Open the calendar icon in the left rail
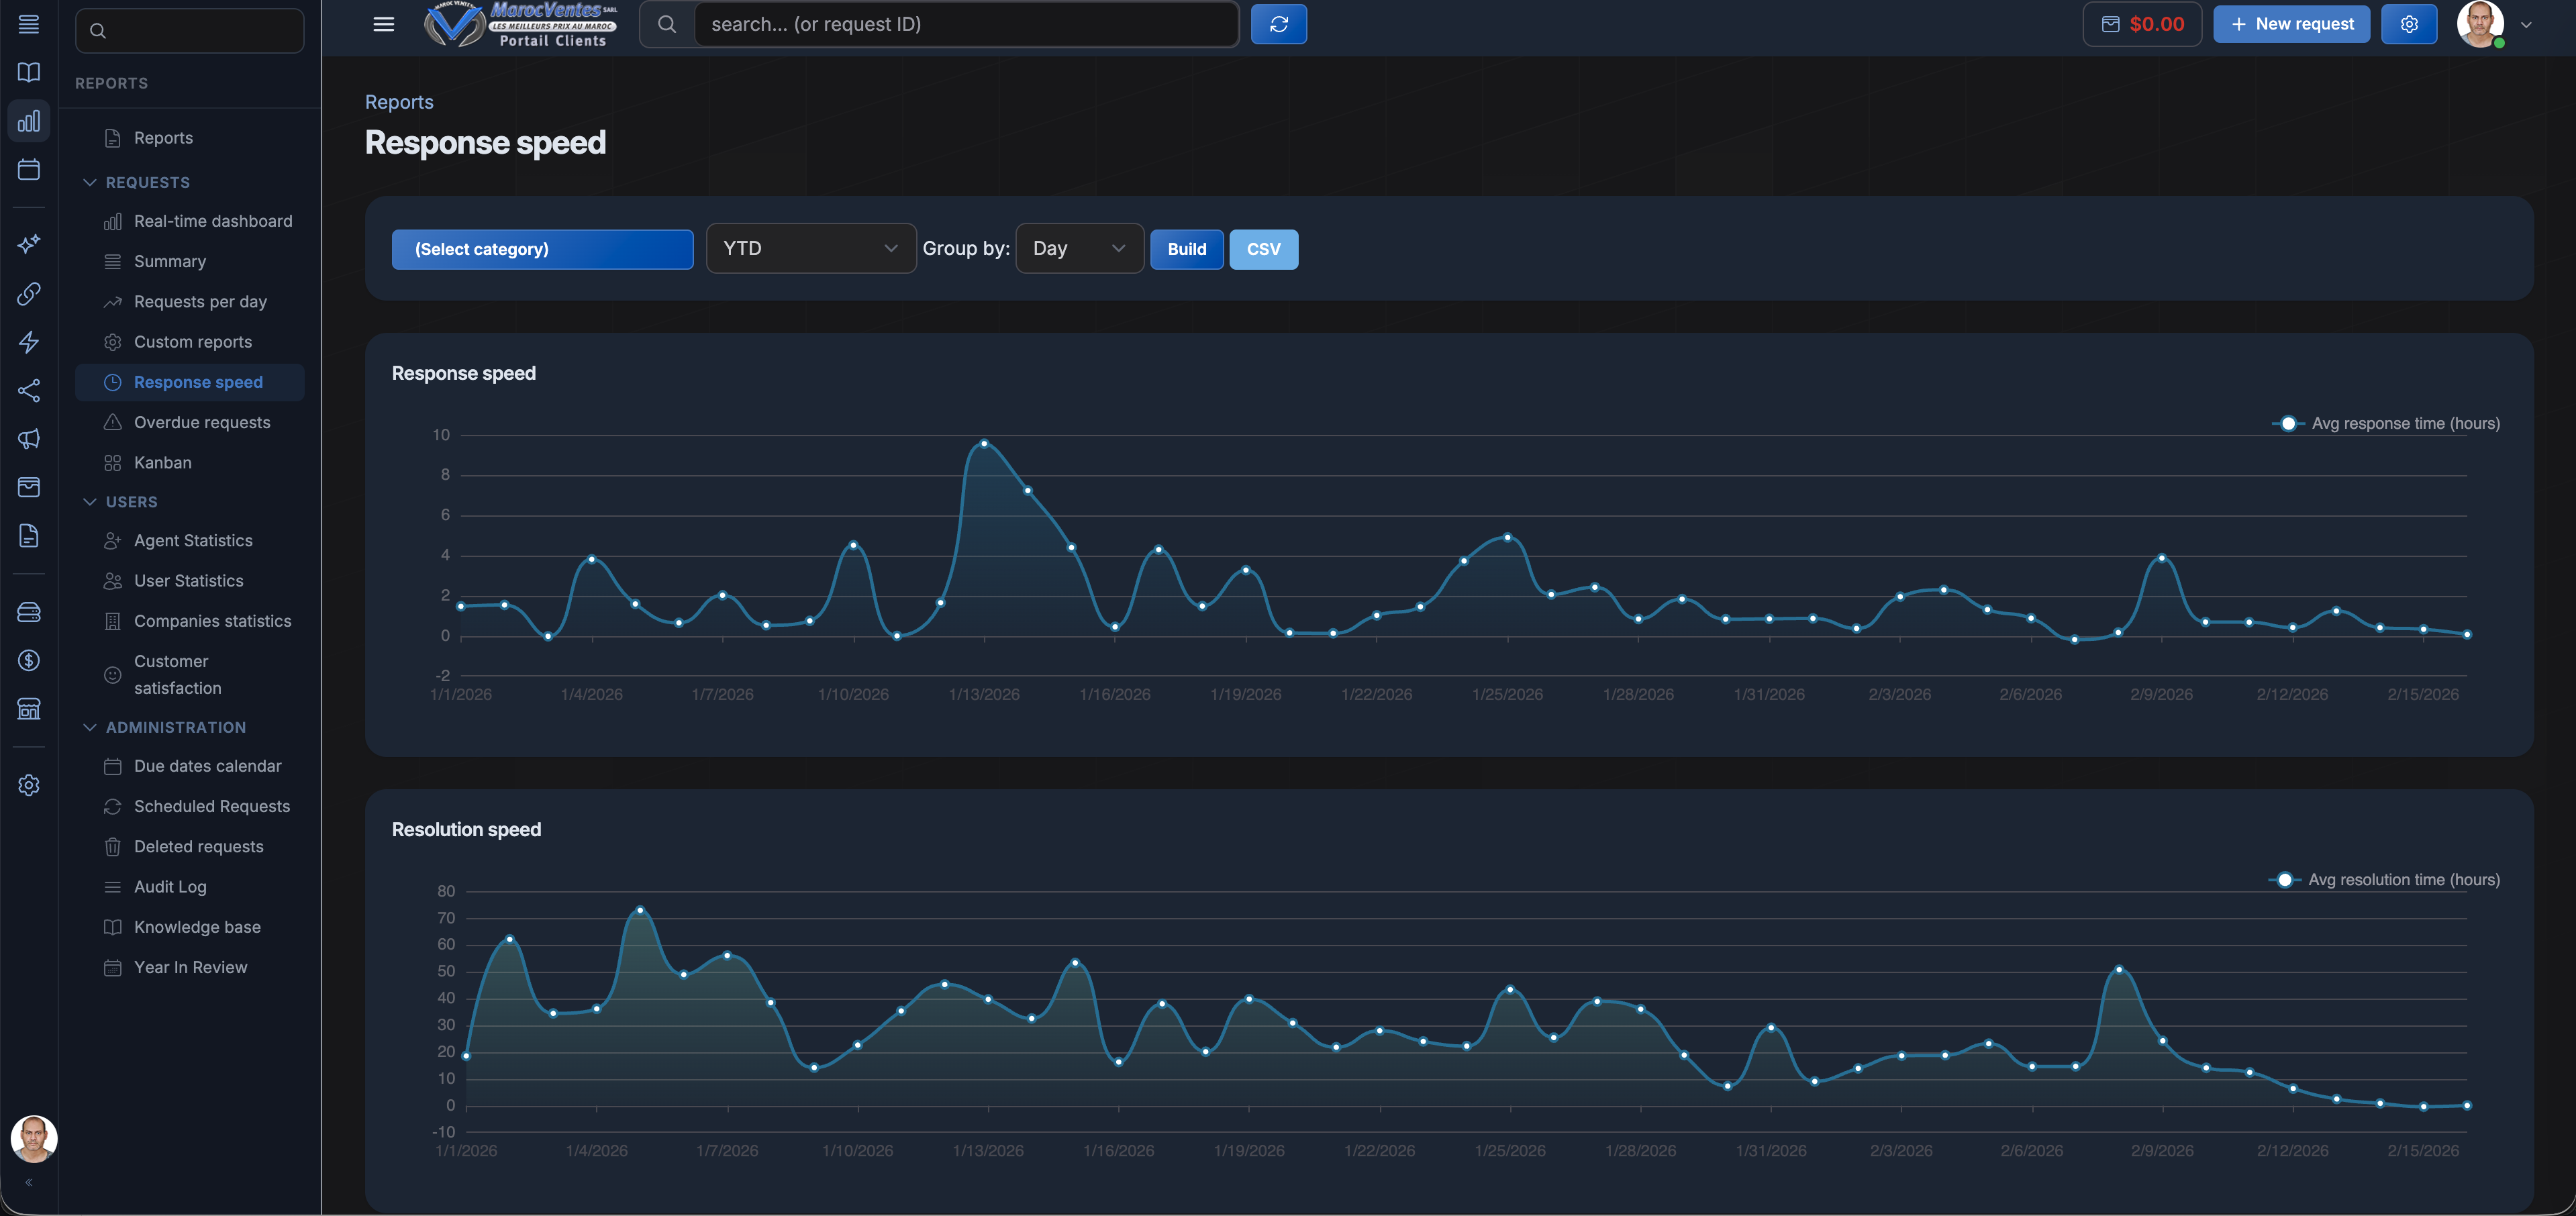 coord(28,169)
